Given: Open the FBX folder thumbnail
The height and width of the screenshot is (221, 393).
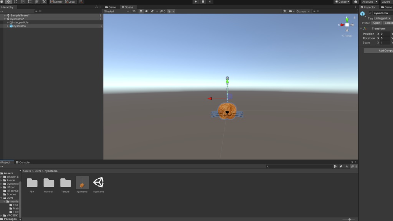Looking at the screenshot, I should (32, 183).
